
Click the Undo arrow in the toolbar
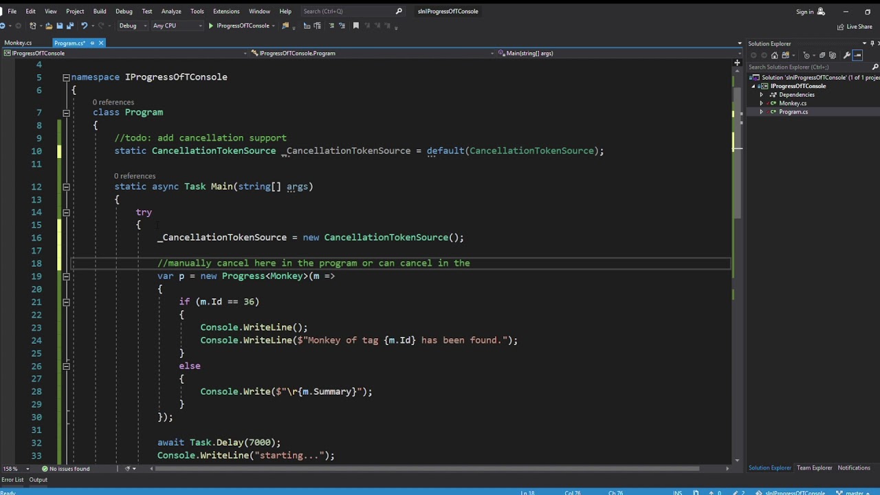click(x=84, y=25)
